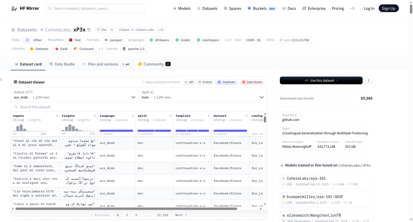Image resolution: width=413 pixels, height=222 pixels.
Task: Expand the Subset ace_Arab dropdown
Action: 75,95
